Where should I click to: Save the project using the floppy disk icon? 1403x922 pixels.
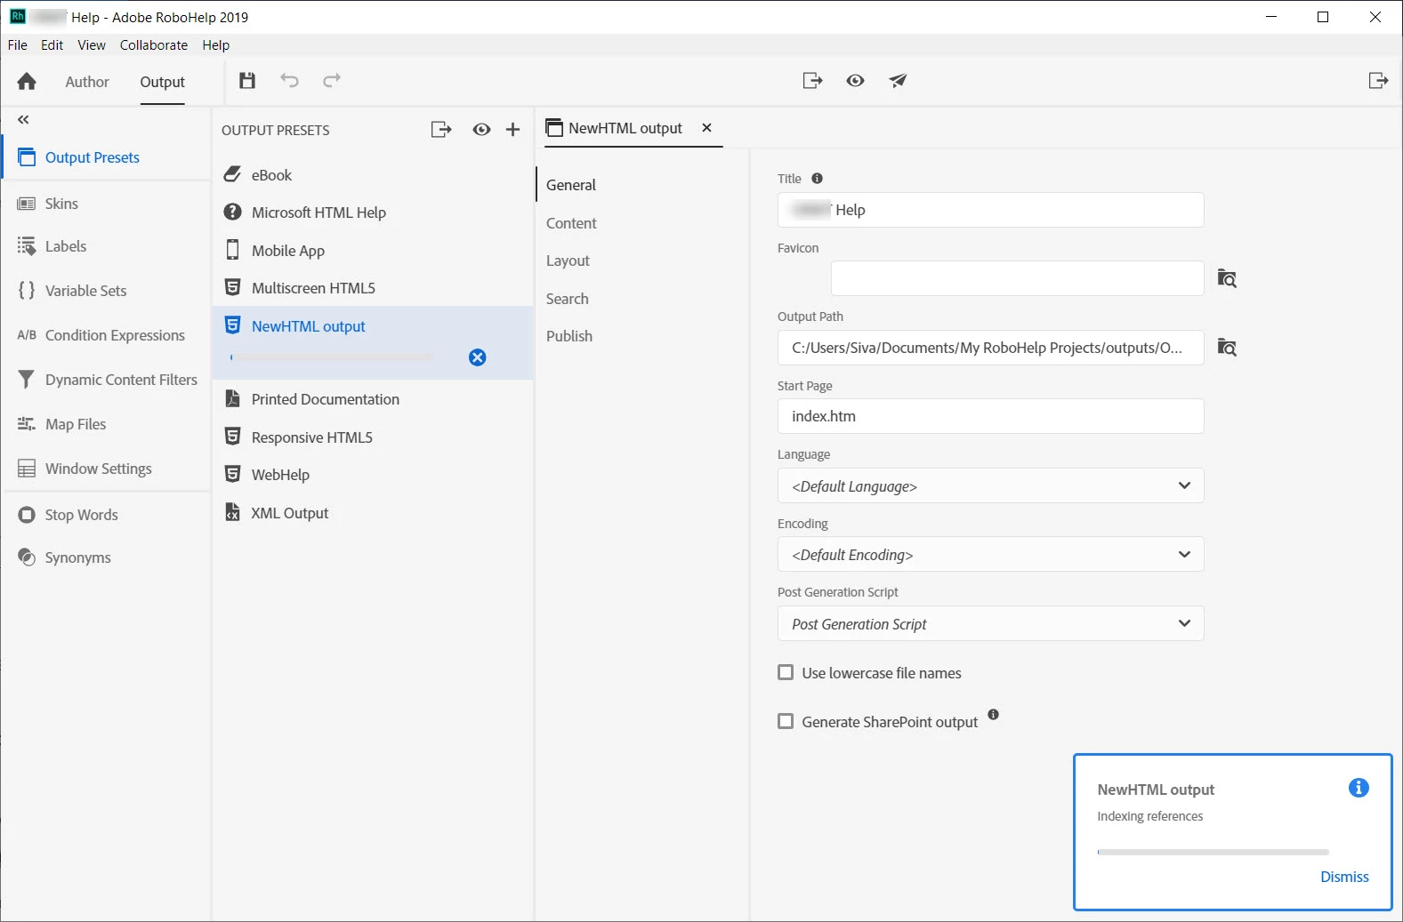(x=247, y=81)
